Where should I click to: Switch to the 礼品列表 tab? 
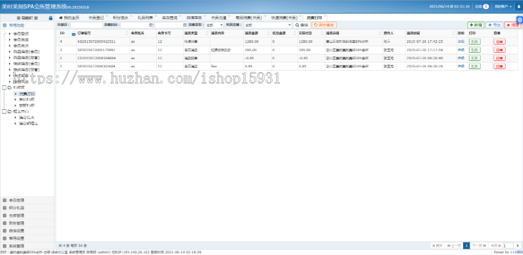pyautogui.click(x=145, y=17)
